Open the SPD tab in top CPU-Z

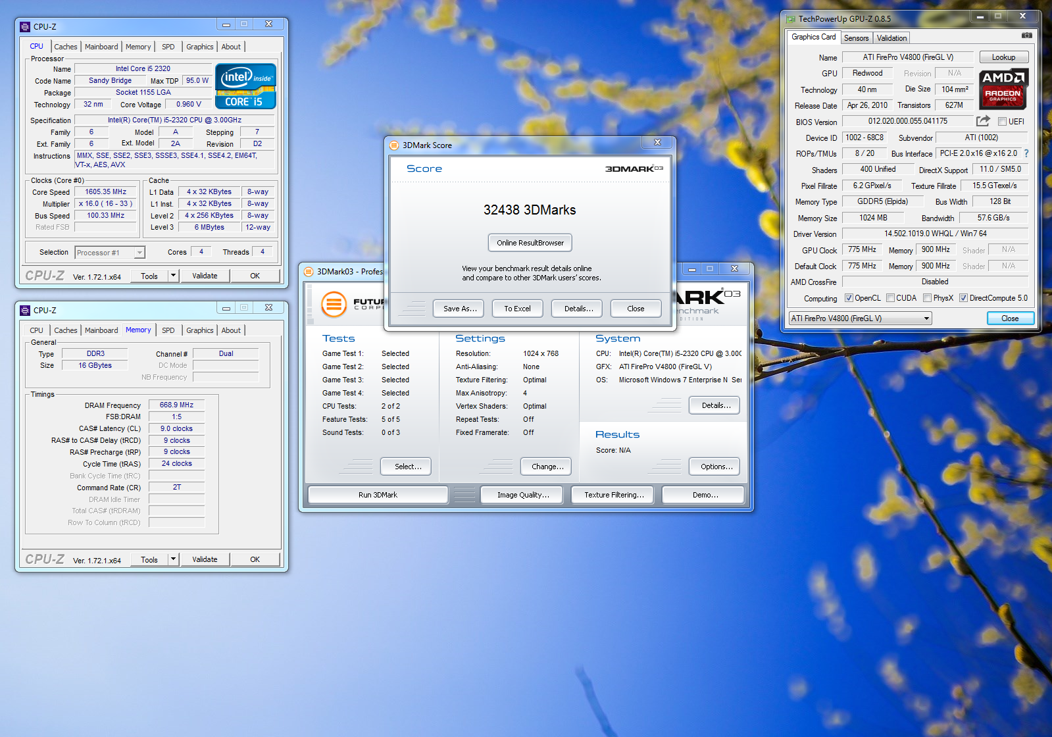pyautogui.click(x=168, y=47)
